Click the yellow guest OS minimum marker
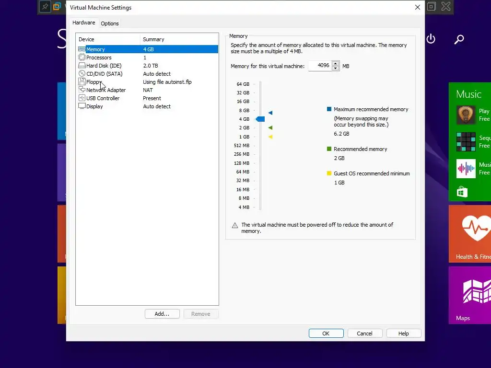This screenshot has width=491, height=368. pyautogui.click(x=270, y=137)
